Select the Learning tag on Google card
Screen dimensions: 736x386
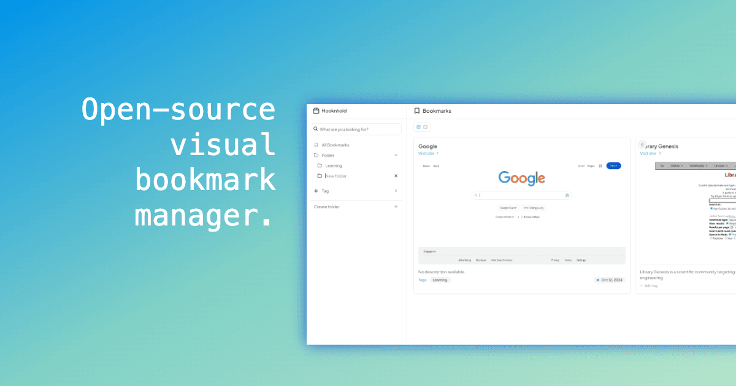(x=440, y=280)
